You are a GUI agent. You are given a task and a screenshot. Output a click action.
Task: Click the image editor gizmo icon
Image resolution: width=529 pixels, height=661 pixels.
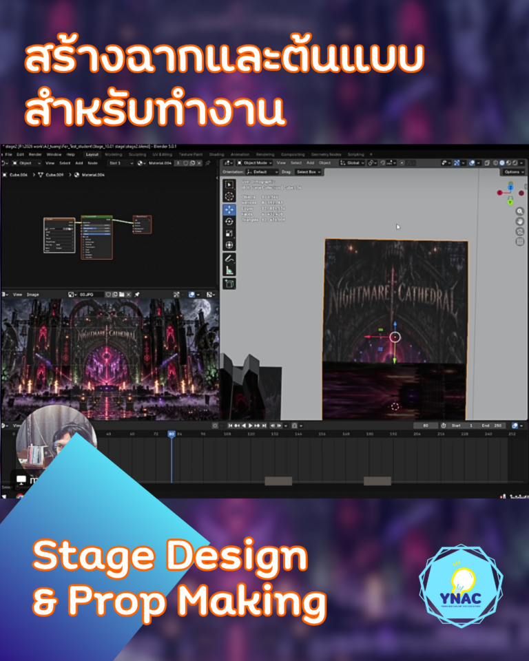click(x=177, y=294)
